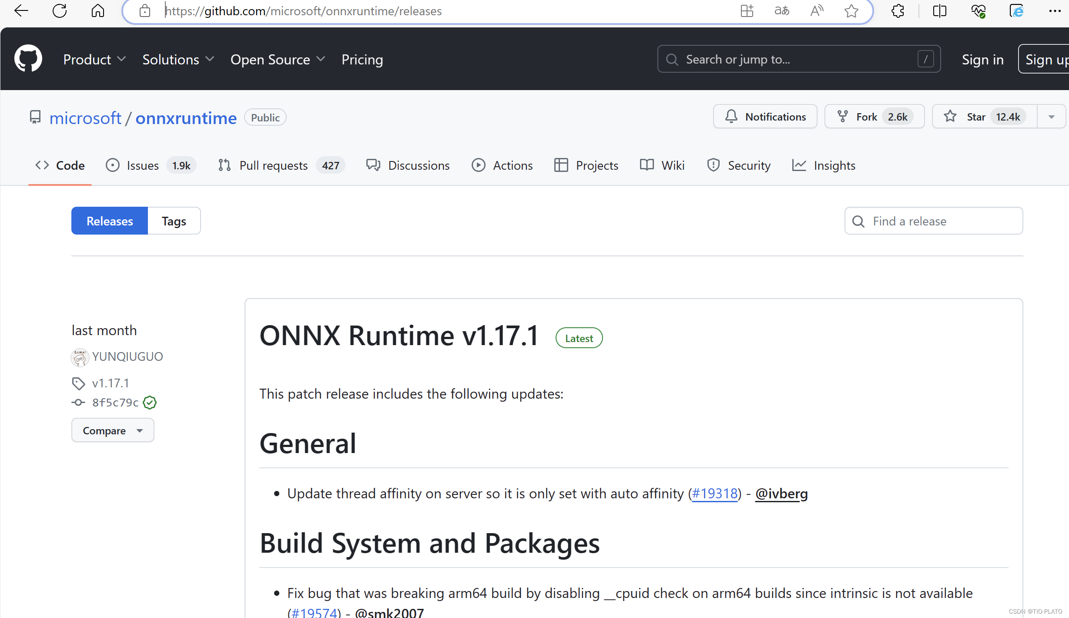This screenshot has width=1069, height=618.
Task: Click the Public visibility label
Action: click(265, 118)
